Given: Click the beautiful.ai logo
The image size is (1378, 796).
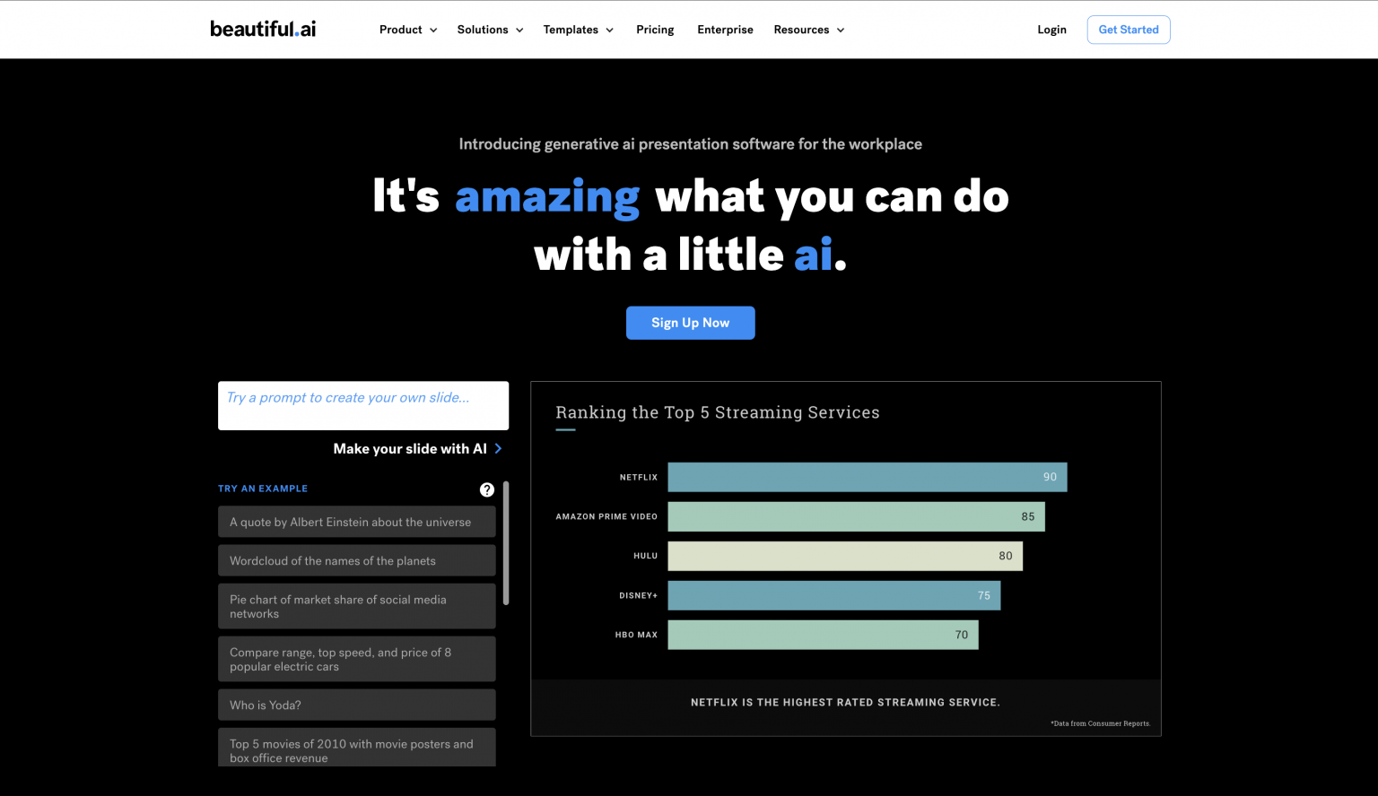Looking at the screenshot, I should point(263,28).
